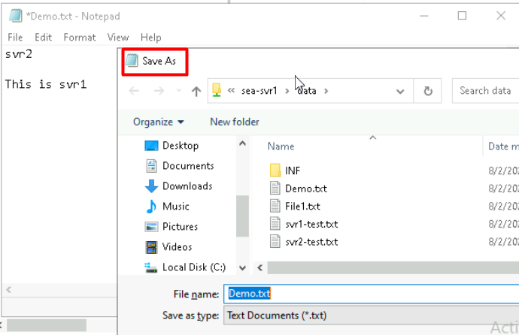Click the Local Disk drive icon
The height and width of the screenshot is (335, 519).
tap(151, 267)
